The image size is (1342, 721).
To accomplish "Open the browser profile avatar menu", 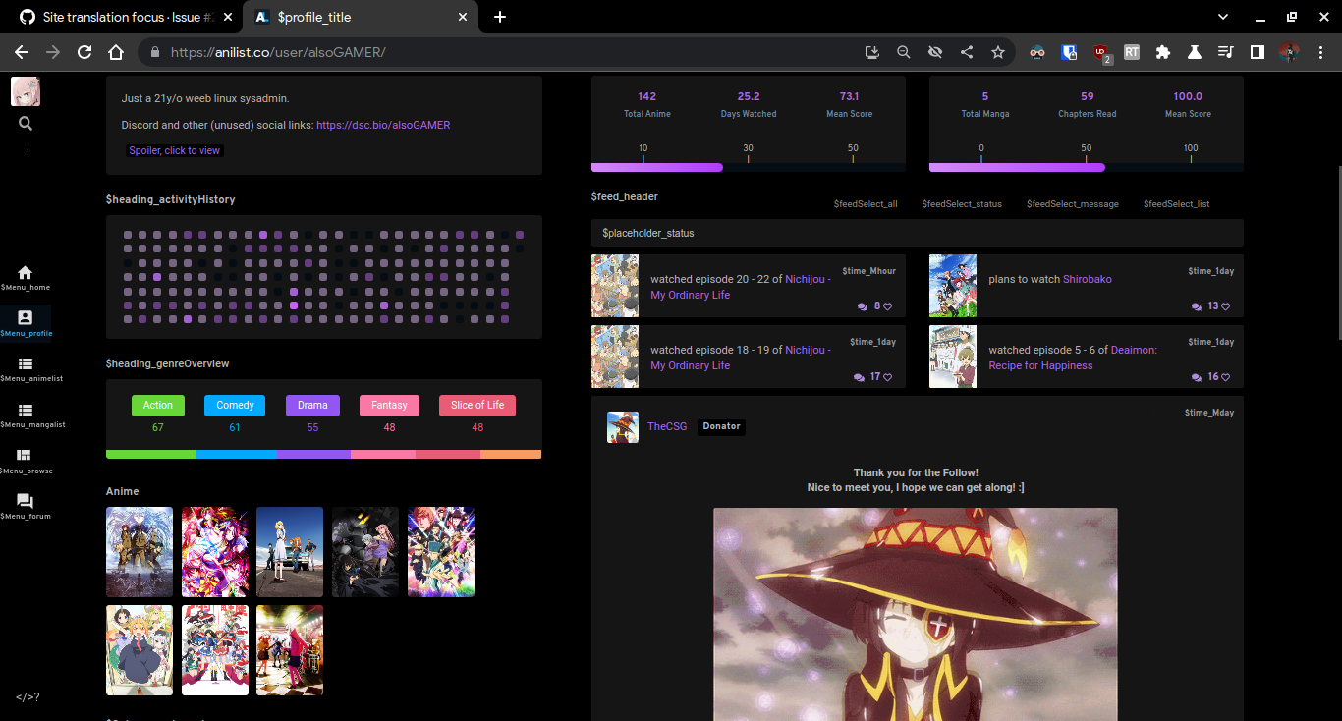I will tap(1289, 52).
